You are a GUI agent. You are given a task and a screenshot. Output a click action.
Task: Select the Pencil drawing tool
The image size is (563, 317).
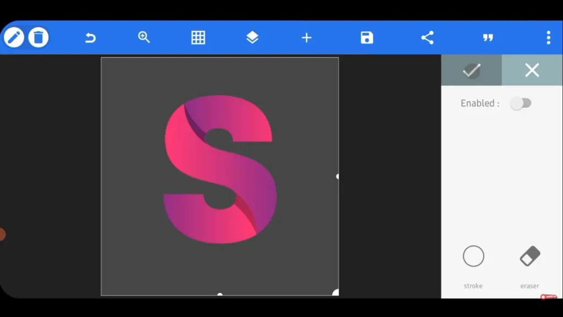15,37
